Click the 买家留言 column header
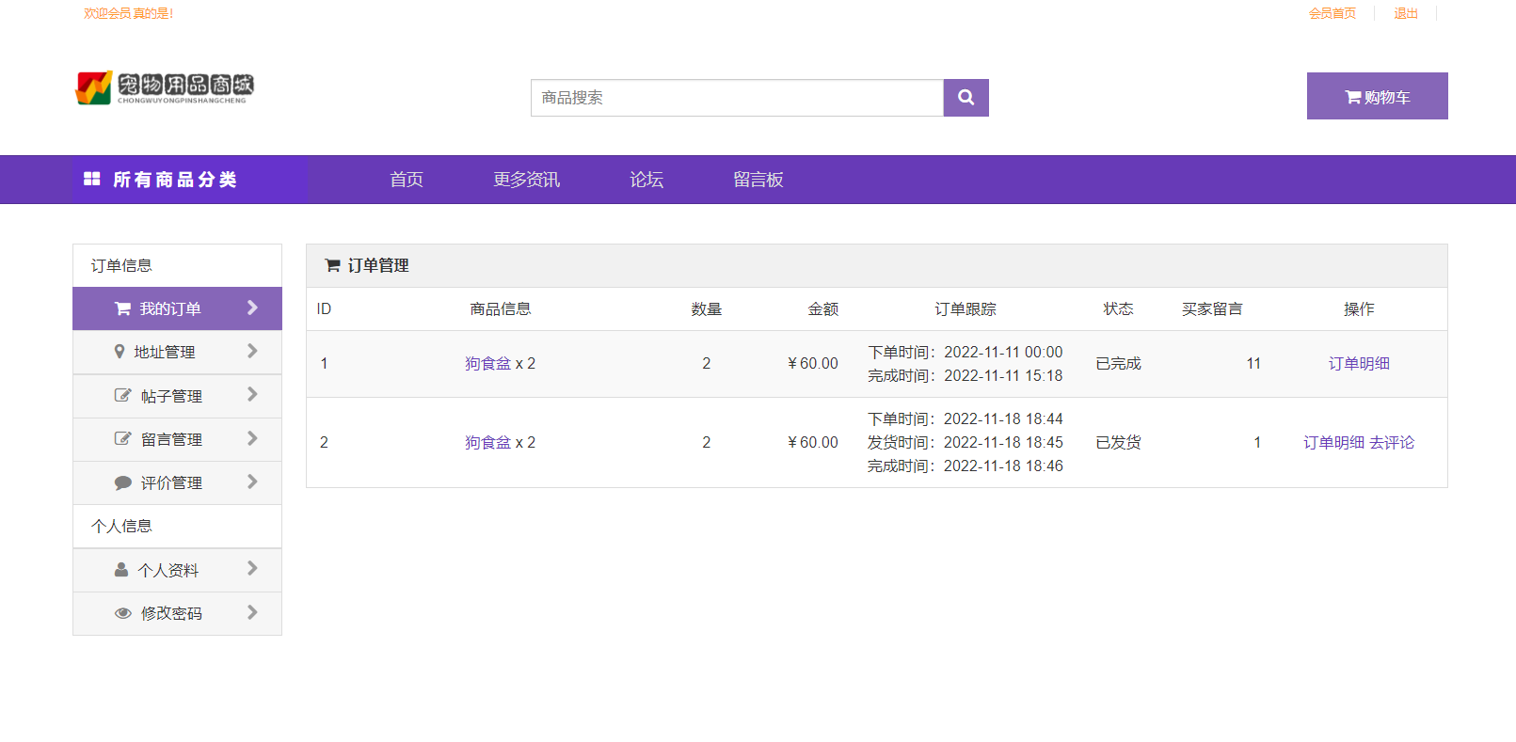The width and height of the screenshot is (1516, 742). coord(1212,308)
